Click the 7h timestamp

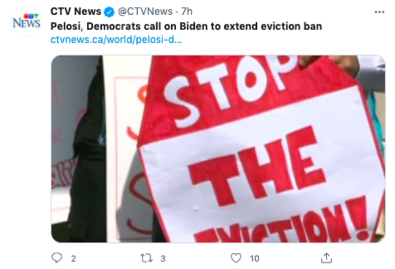[x=187, y=11]
